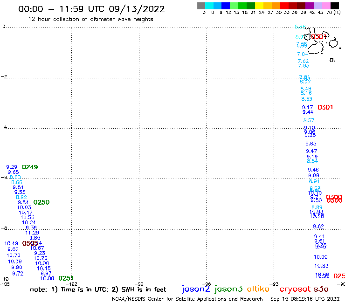Viewport: 345px width, 303px height.
Task: Click the green time label '0250'
Action: 41,202
